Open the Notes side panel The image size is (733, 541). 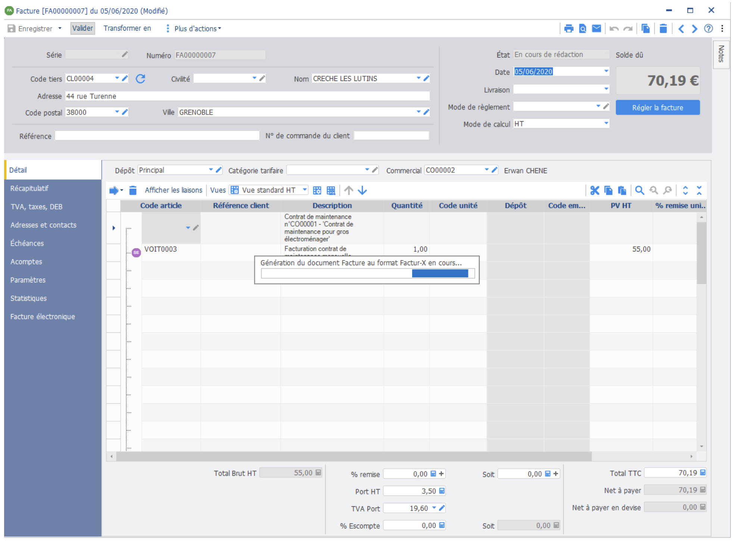(721, 54)
